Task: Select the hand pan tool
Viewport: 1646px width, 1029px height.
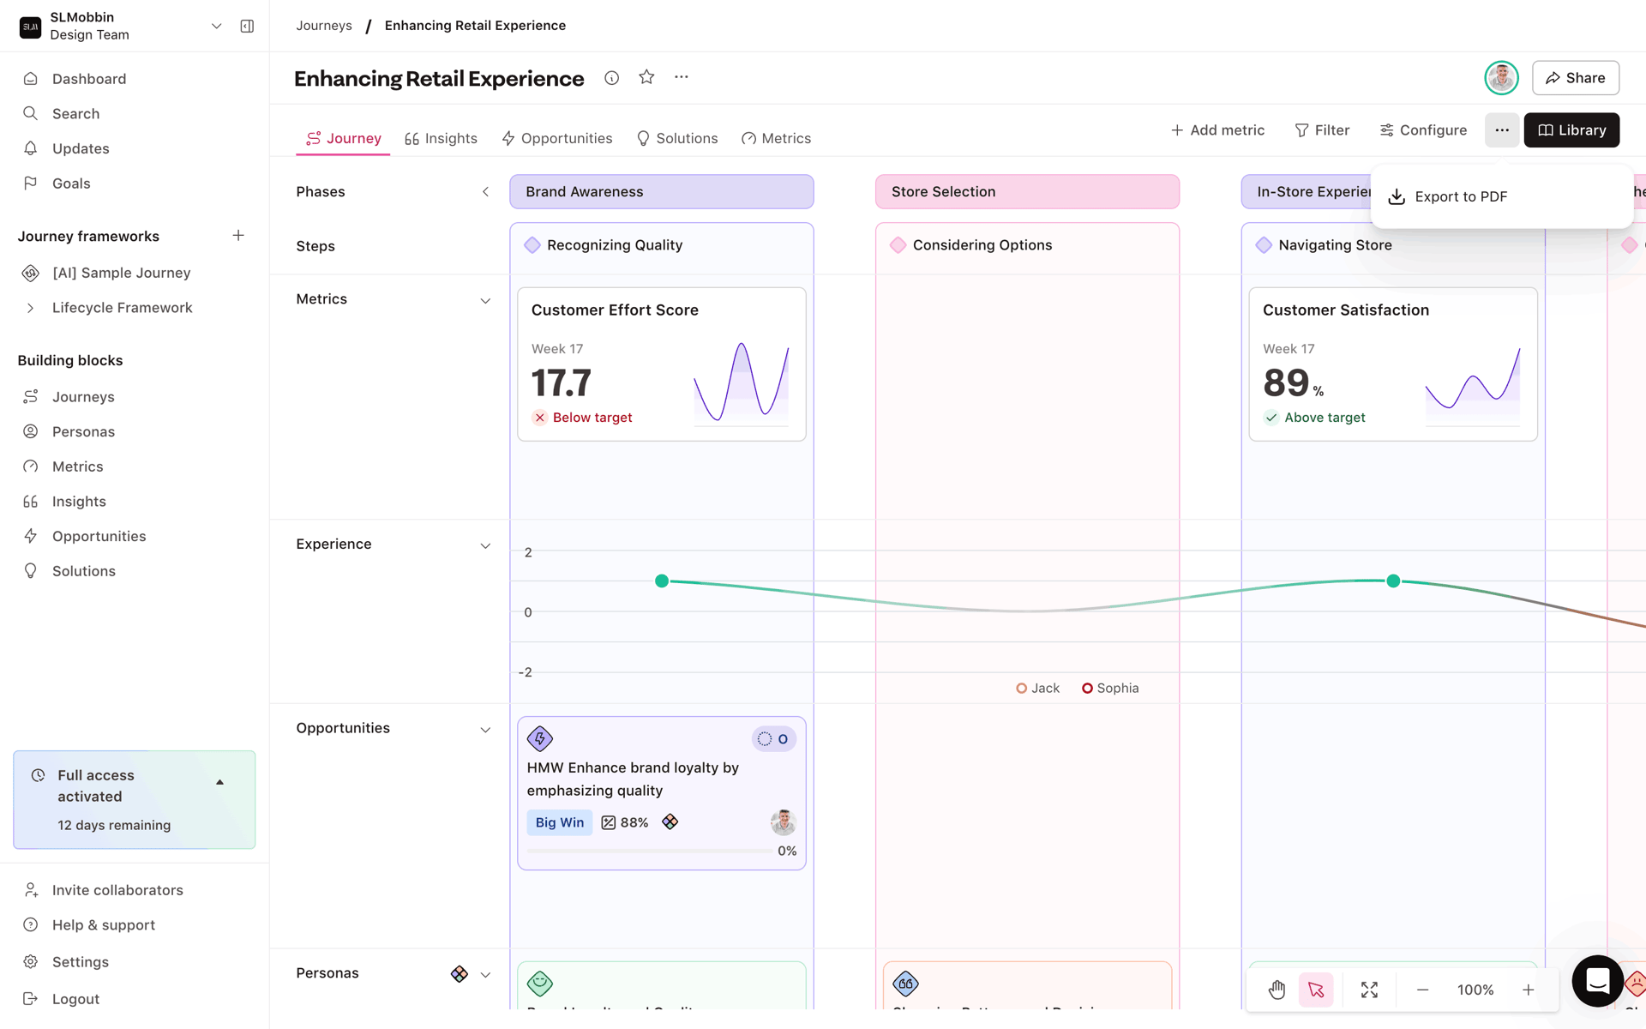Action: click(x=1277, y=990)
